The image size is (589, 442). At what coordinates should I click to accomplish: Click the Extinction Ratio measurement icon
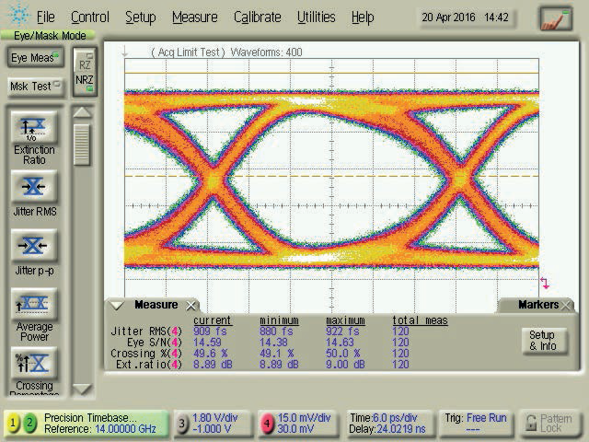[x=34, y=128]
